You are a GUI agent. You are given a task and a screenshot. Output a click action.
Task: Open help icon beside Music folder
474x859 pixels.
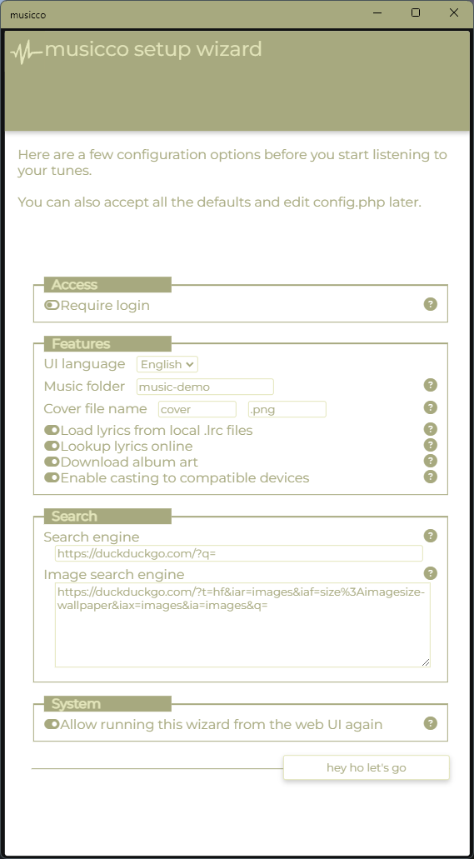point(431,385)
